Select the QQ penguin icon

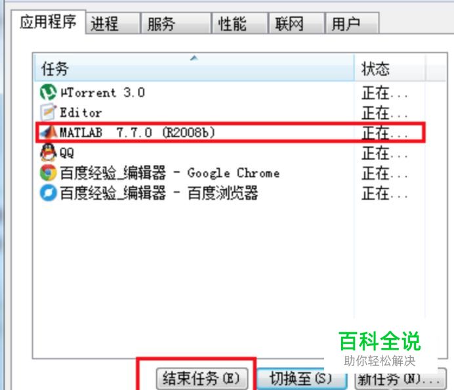tap(48, 152)
